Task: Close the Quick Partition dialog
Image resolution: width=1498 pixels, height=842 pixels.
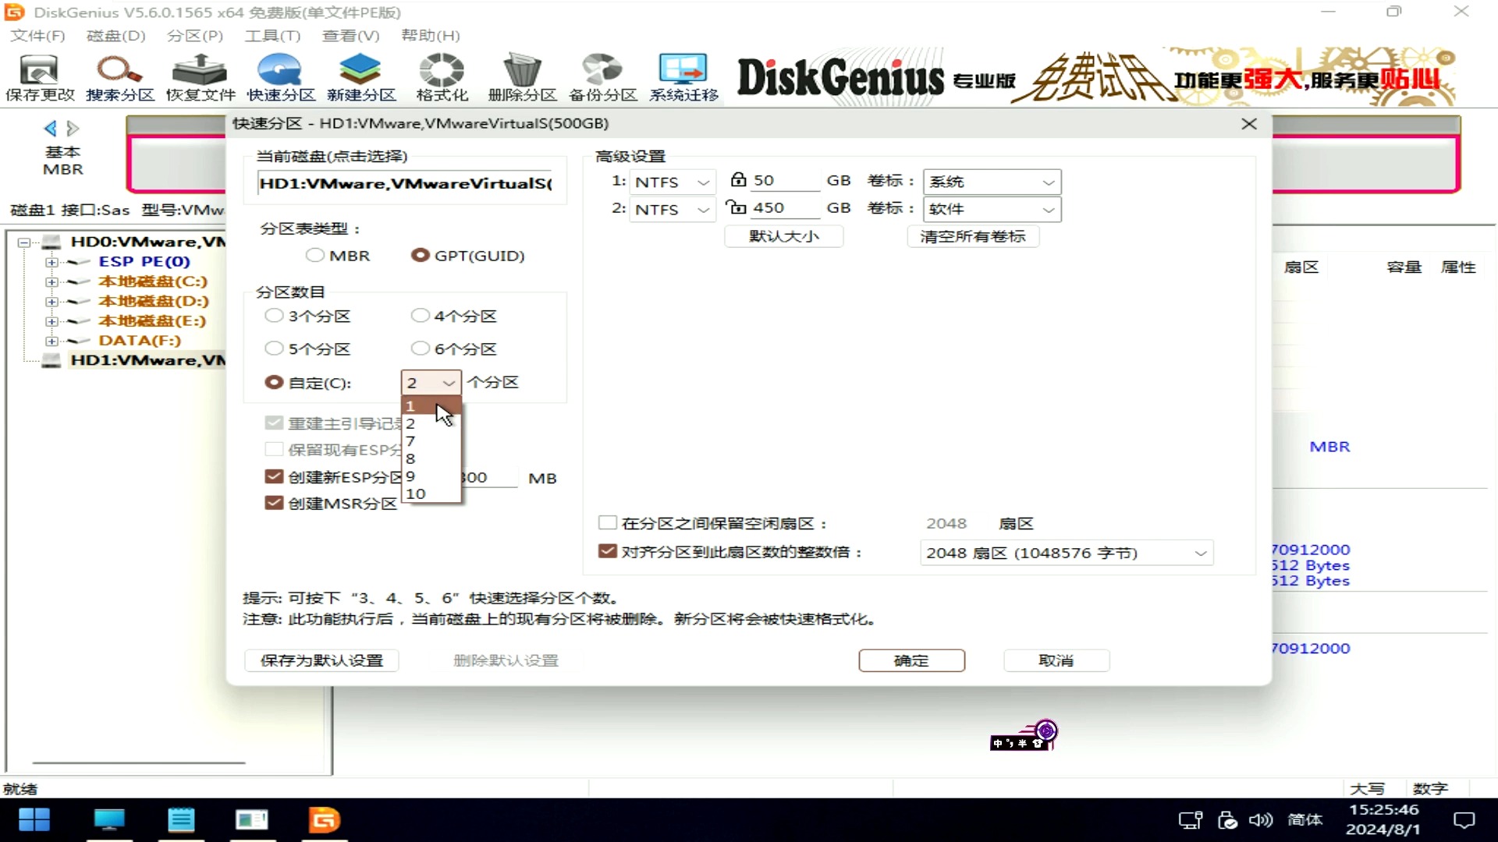Action: [x=1248, y=124]
